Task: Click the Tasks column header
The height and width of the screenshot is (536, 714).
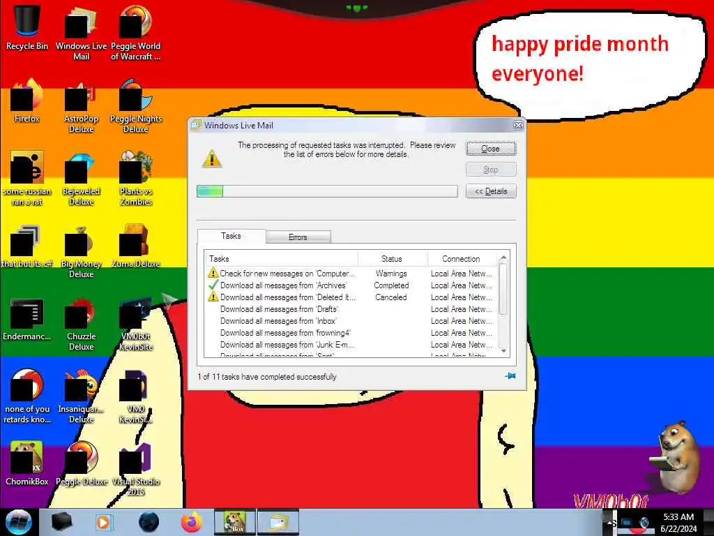Action: click(x=282, y=258)
